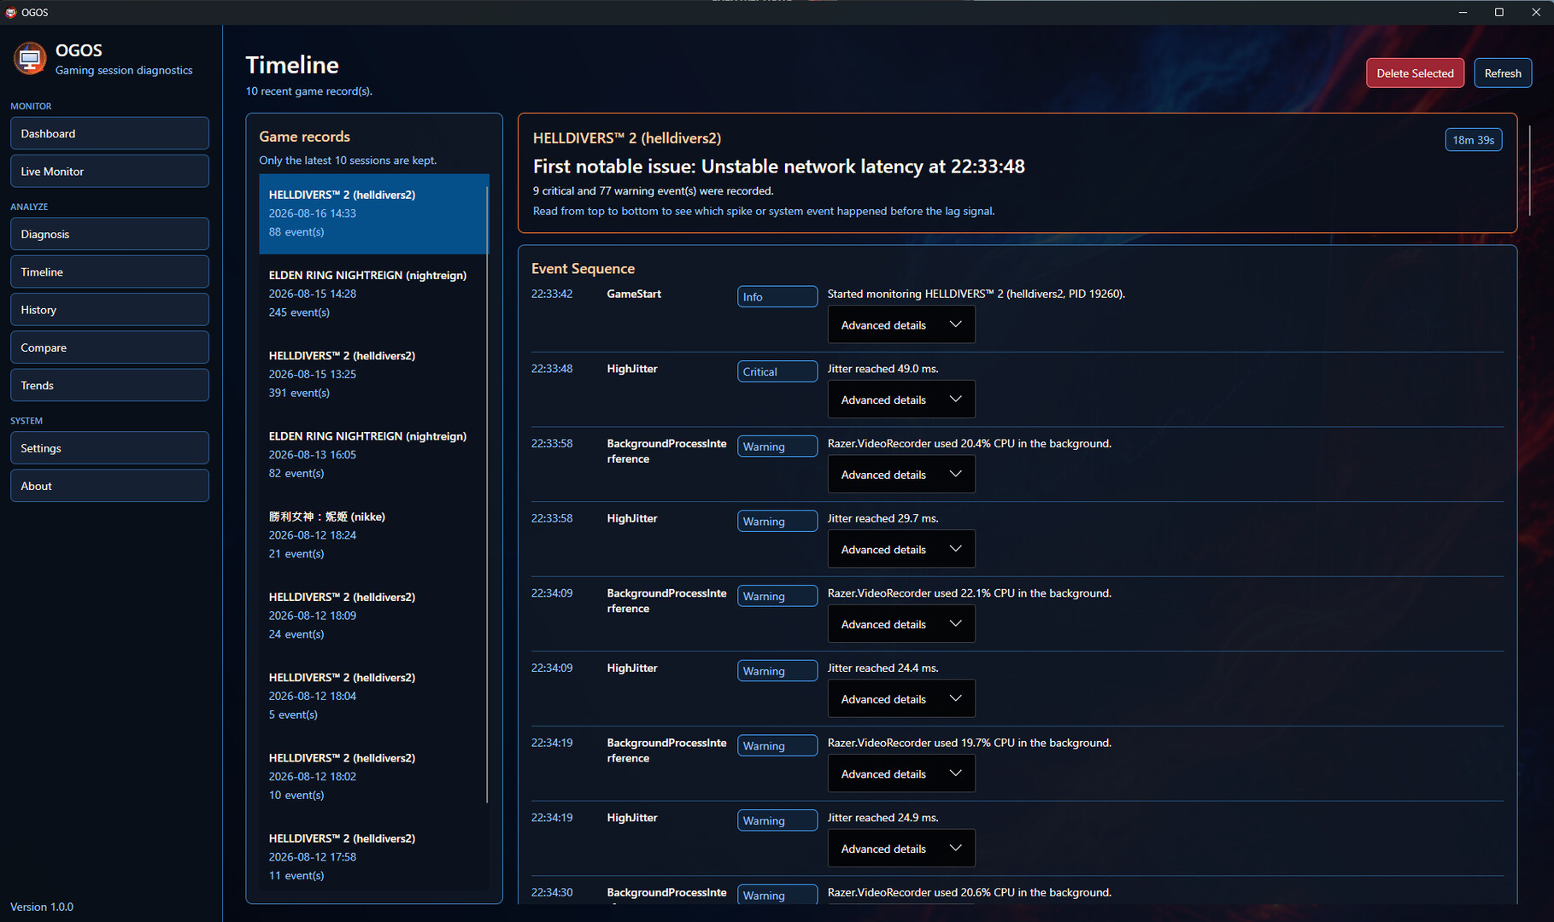Screen dimensions: 1554x922
Task: Click the Critical severity badge
Action: pos(777,371)
